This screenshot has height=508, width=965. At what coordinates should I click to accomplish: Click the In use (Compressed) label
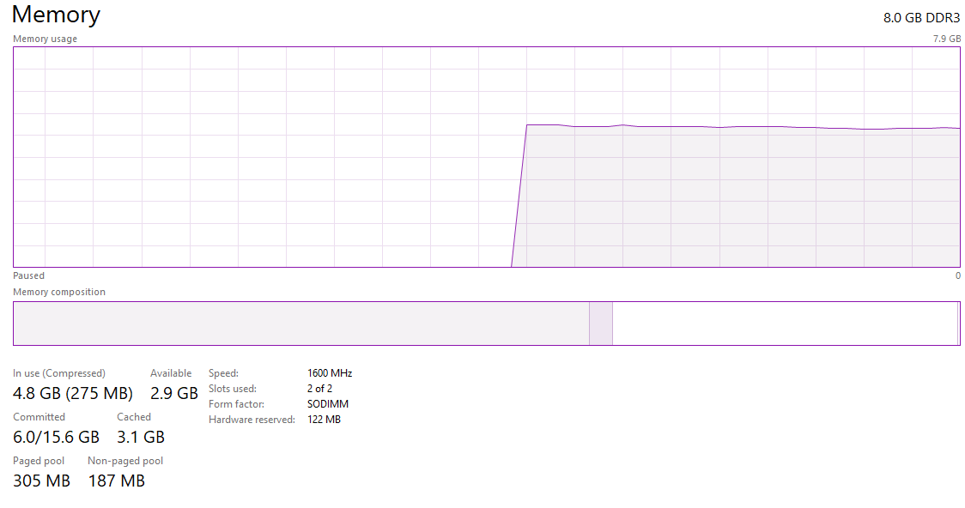click(59, 373)
